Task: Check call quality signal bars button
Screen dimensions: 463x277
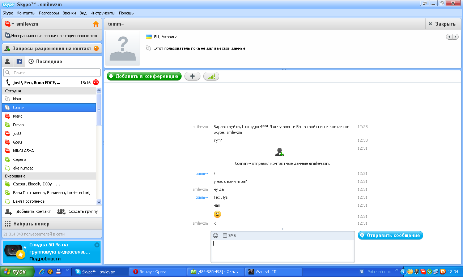Action: click(x=211, y=76)
